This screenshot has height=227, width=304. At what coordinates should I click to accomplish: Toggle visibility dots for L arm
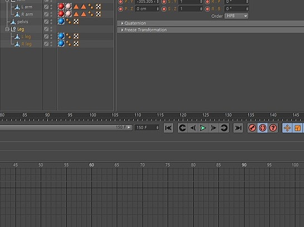click(x=51, y=7)
